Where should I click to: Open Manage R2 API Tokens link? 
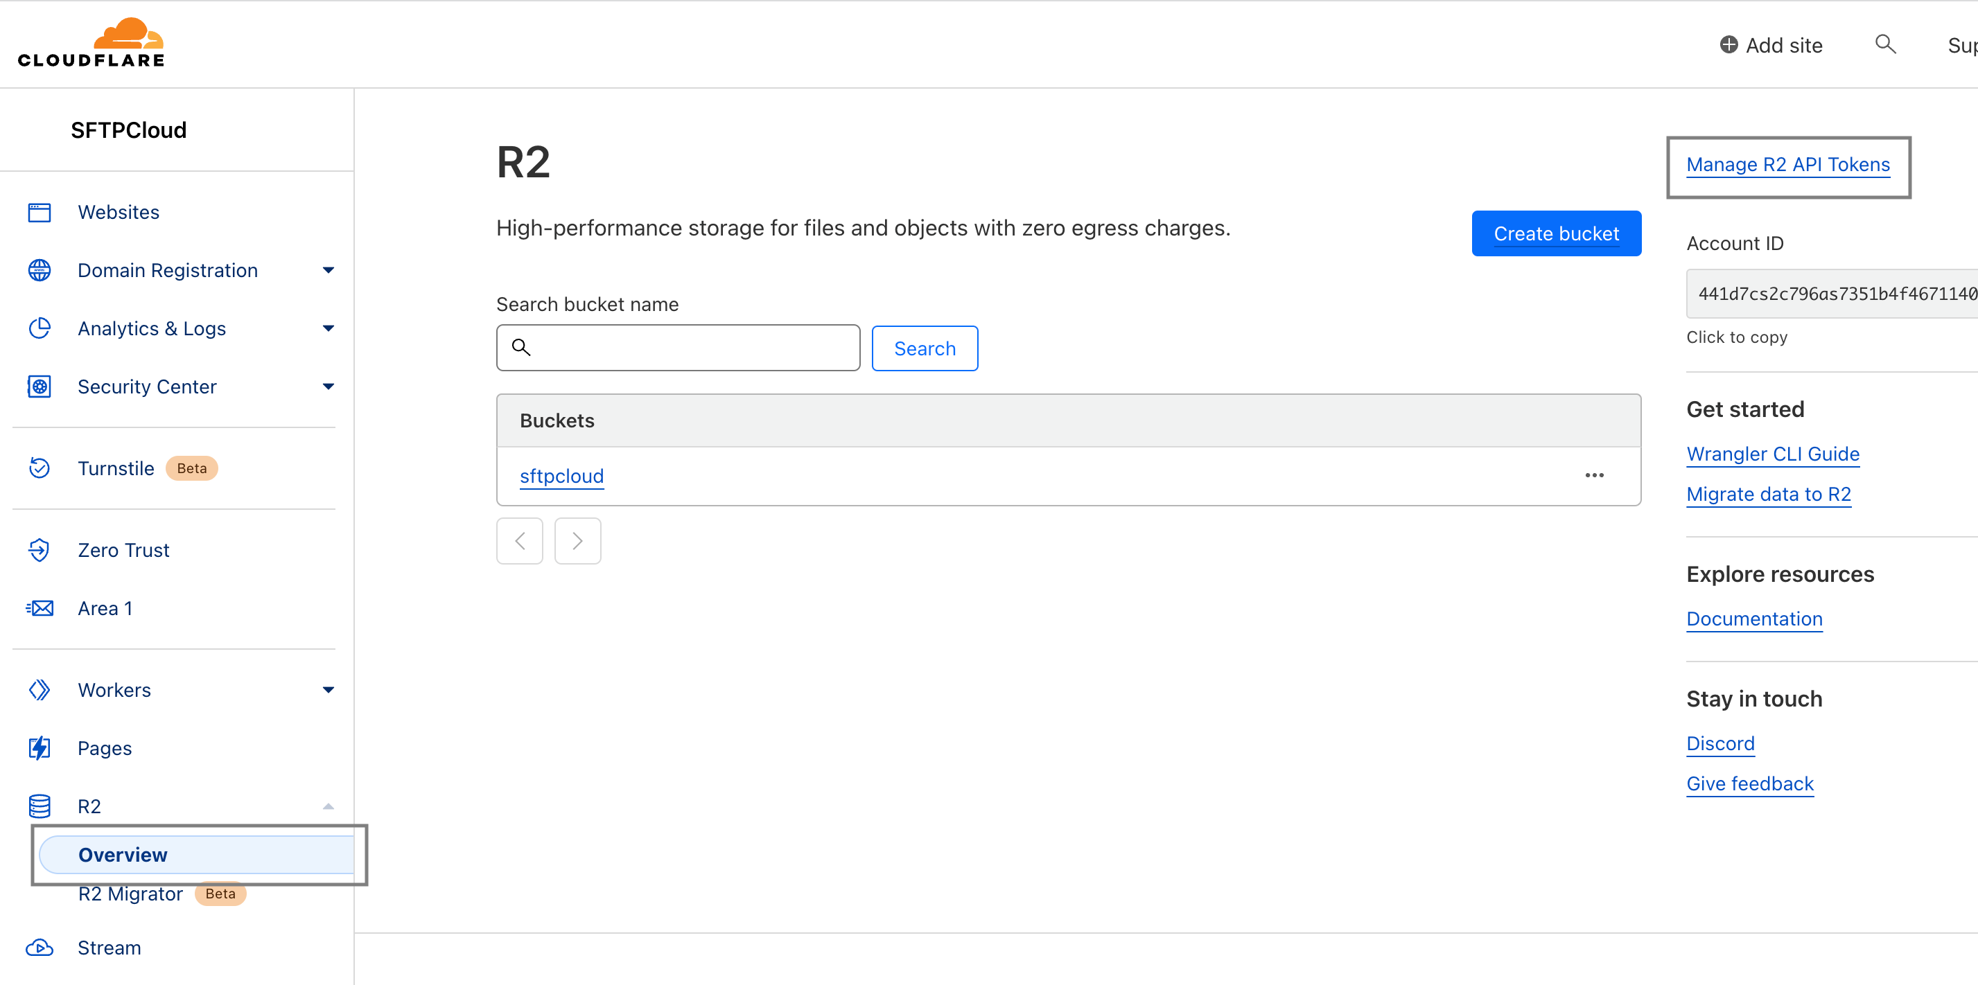pos(1787,165)
